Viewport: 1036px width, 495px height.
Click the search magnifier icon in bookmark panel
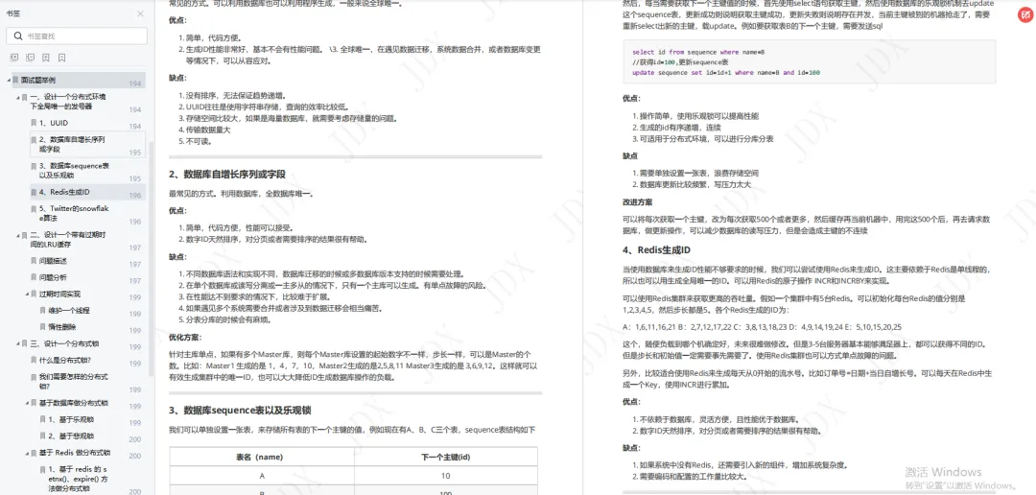tap(17, 35)
